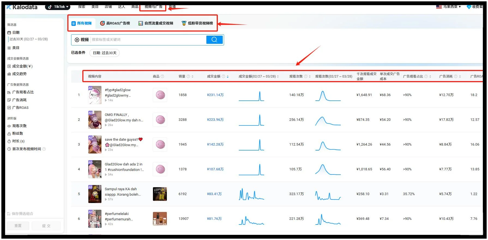Click help icon next to 广告观看占比 header

[x=426, y=76]
